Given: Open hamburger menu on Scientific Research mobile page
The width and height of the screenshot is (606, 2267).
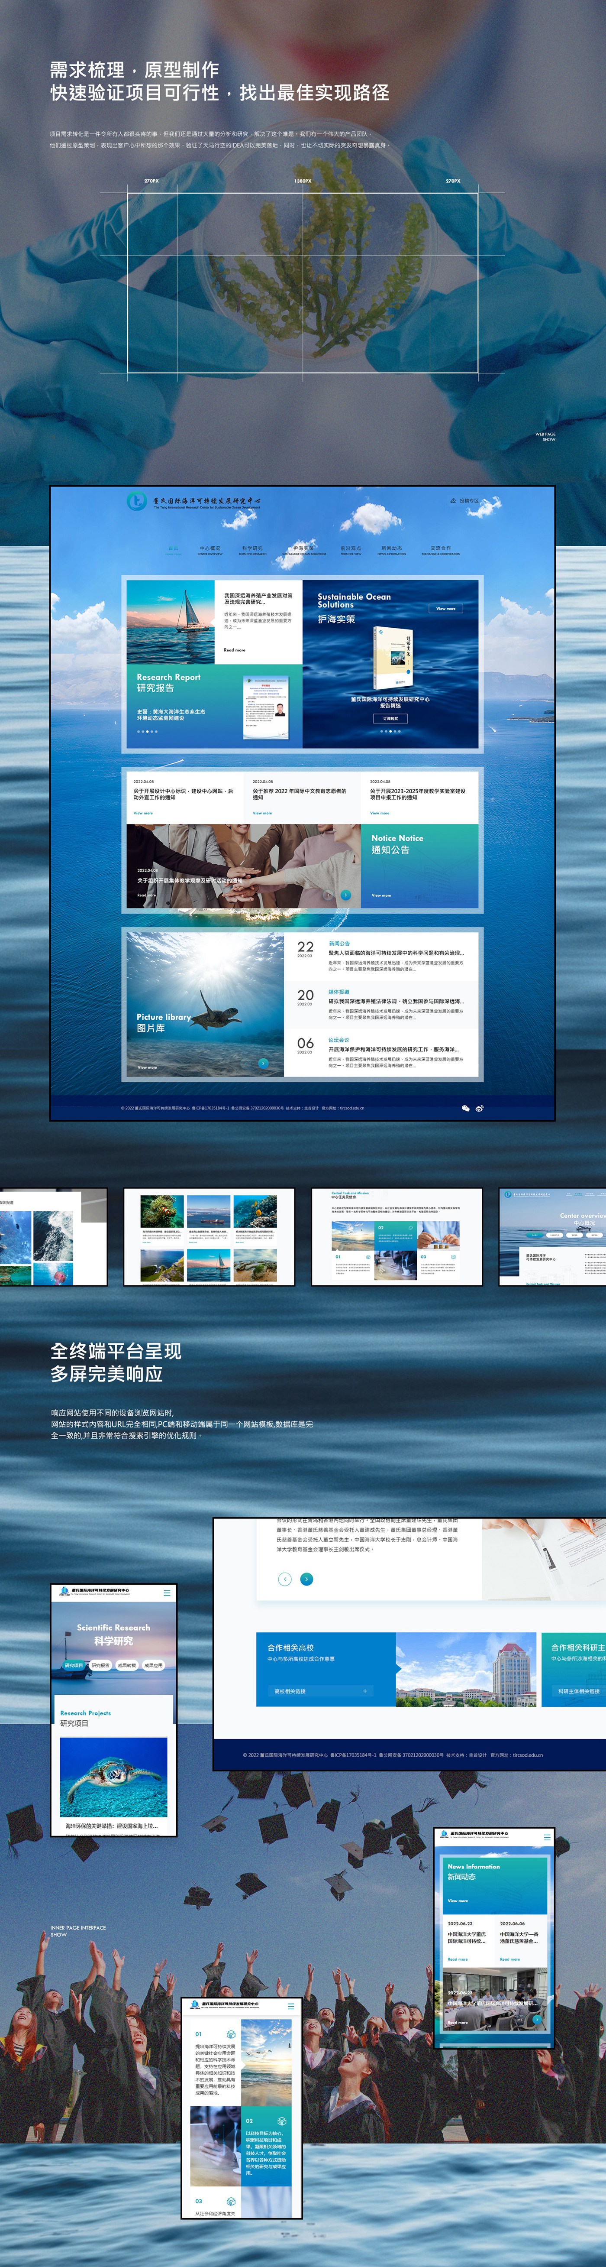Looking at the screenshot, I should point(167,1592).
